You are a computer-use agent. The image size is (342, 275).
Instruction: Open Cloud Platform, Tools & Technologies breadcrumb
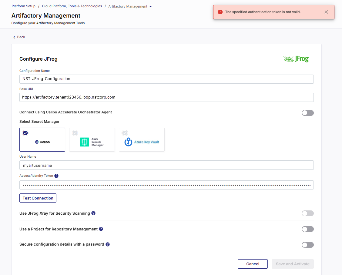tap(72, 6)
